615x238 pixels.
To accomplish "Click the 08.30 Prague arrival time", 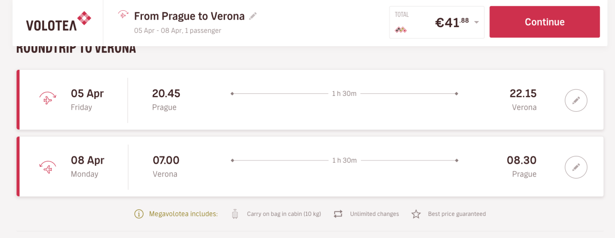I will pos(521,160).
